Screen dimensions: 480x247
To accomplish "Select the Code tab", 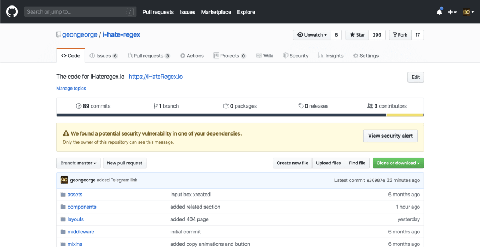I will (70, 56).
